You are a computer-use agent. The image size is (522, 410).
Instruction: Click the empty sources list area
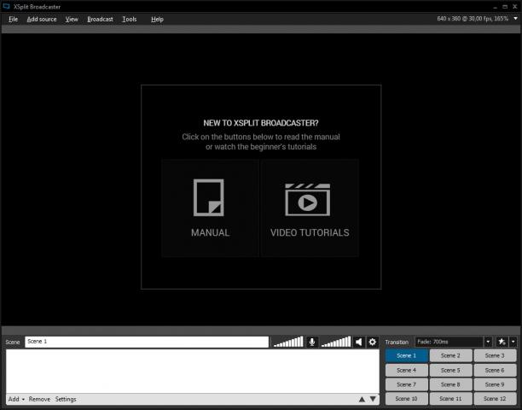(x=193, y=371)
